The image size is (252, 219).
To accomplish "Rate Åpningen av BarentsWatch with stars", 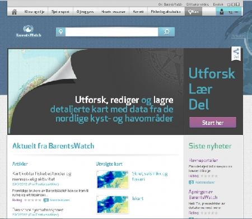I will [209, 213].
